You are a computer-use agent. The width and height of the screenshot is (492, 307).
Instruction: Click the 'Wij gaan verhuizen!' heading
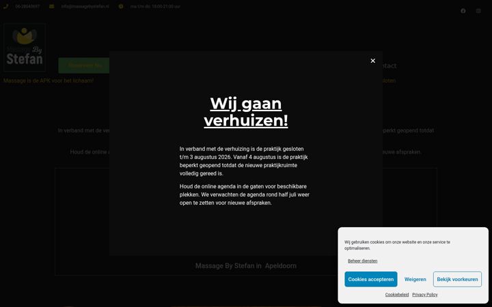(246, 112)
